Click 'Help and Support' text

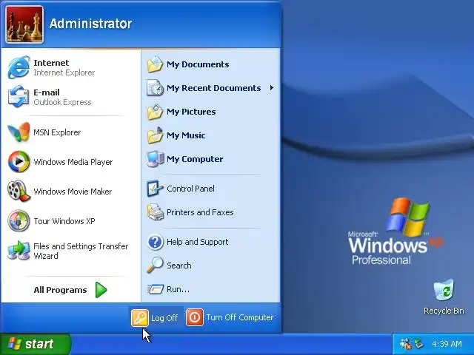point(198,242)
